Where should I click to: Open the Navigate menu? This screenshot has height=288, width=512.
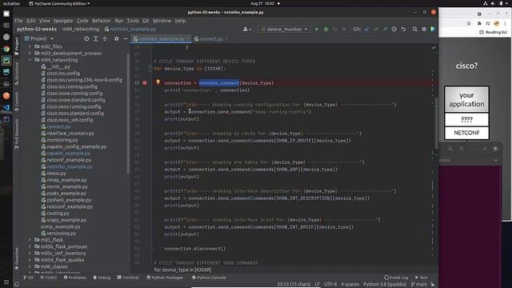(x=63, y=21)
